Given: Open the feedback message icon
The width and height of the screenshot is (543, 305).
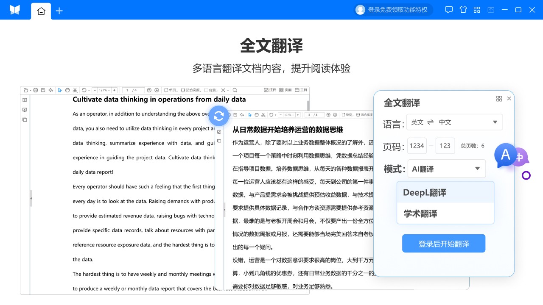Looking at the screenshot, I should pyautogui.click(x=449, y=10).
